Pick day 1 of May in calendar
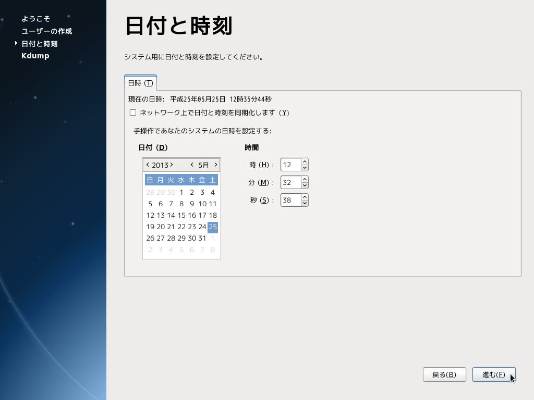Screen dimensions: 534x400 pos(181,192)
